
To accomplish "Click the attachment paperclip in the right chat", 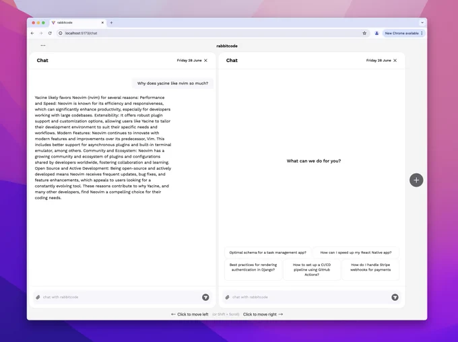I will pyautogui.click(x=227, y=298).
